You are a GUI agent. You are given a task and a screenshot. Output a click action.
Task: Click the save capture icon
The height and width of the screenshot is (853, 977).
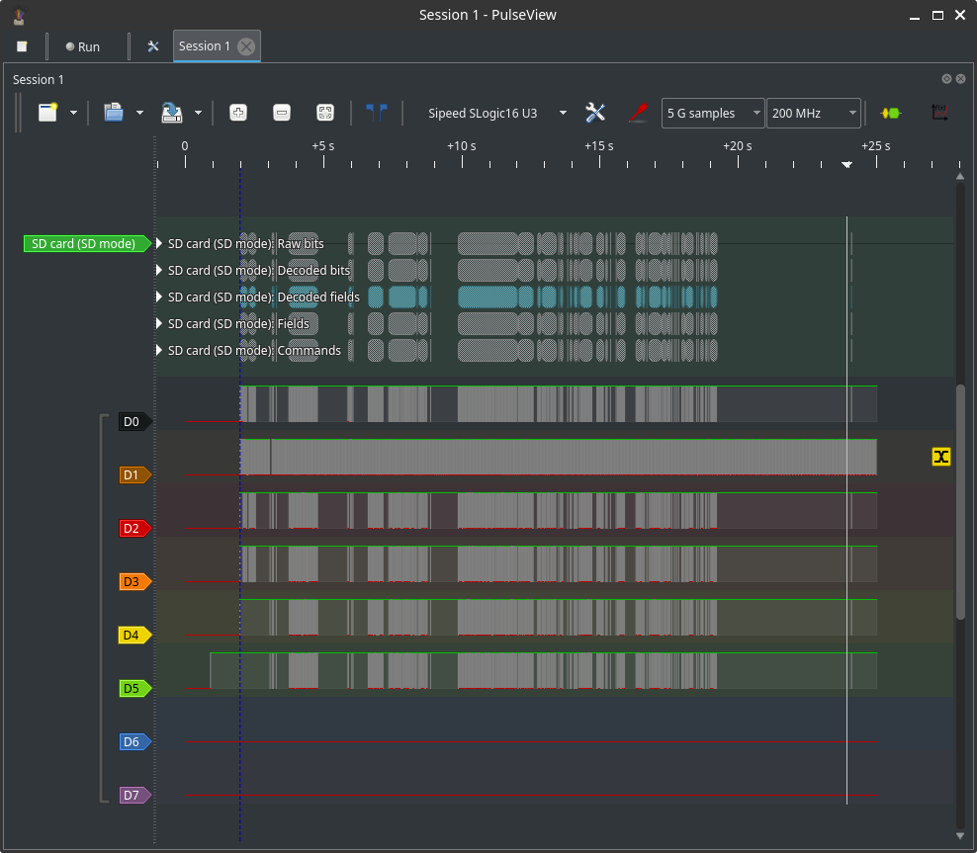172,113
